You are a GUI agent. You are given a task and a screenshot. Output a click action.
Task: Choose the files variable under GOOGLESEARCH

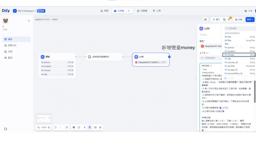(x=239, y=40)
